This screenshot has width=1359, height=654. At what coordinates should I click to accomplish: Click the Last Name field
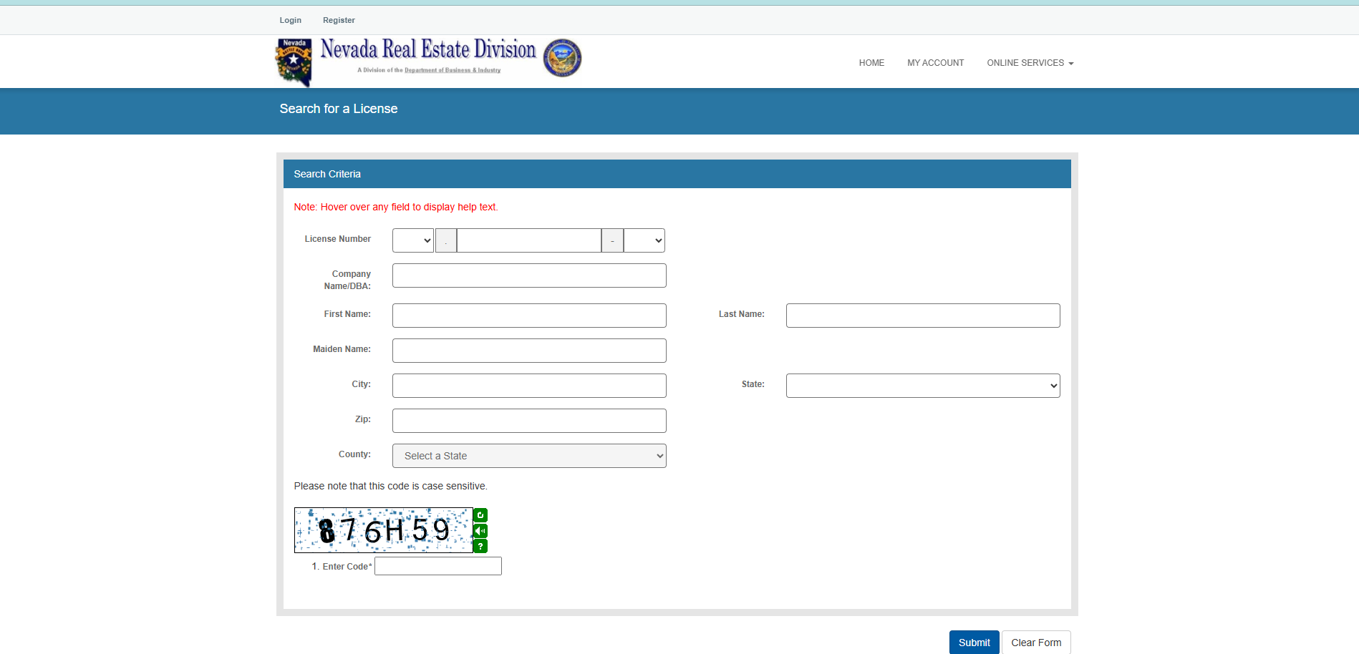923,316
